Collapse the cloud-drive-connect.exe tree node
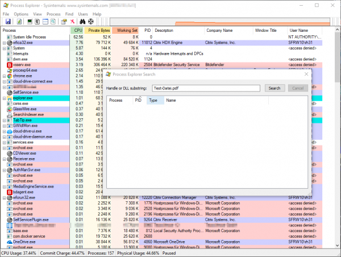 [x=4, y=82]
